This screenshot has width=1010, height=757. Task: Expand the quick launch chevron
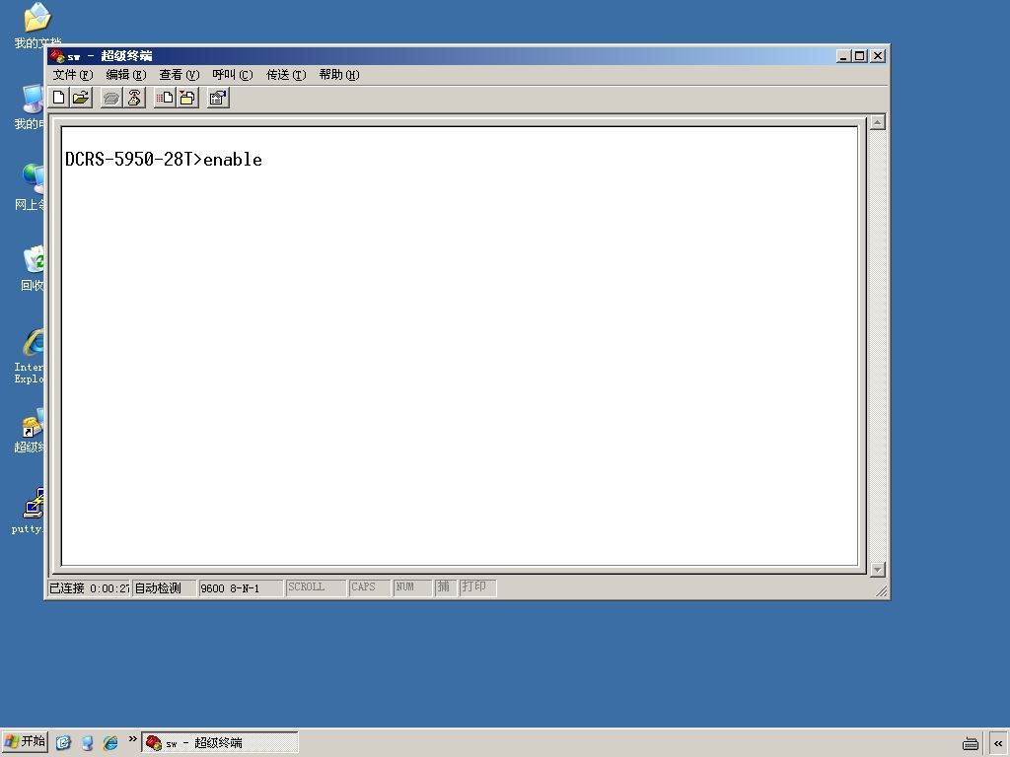click(133, 739)
